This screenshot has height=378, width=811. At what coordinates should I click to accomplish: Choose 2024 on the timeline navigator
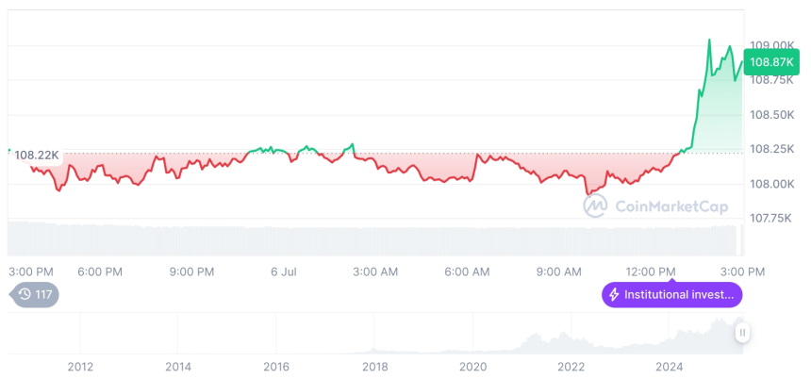click(670, 366)
